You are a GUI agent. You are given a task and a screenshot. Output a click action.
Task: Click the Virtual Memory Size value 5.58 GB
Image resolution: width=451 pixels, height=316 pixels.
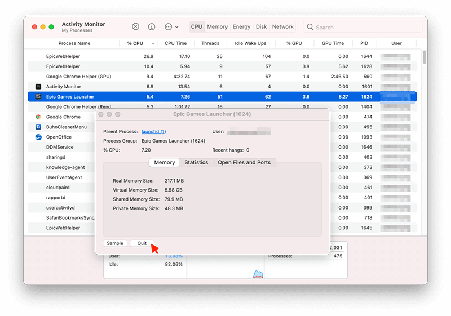tap(174, 190)
